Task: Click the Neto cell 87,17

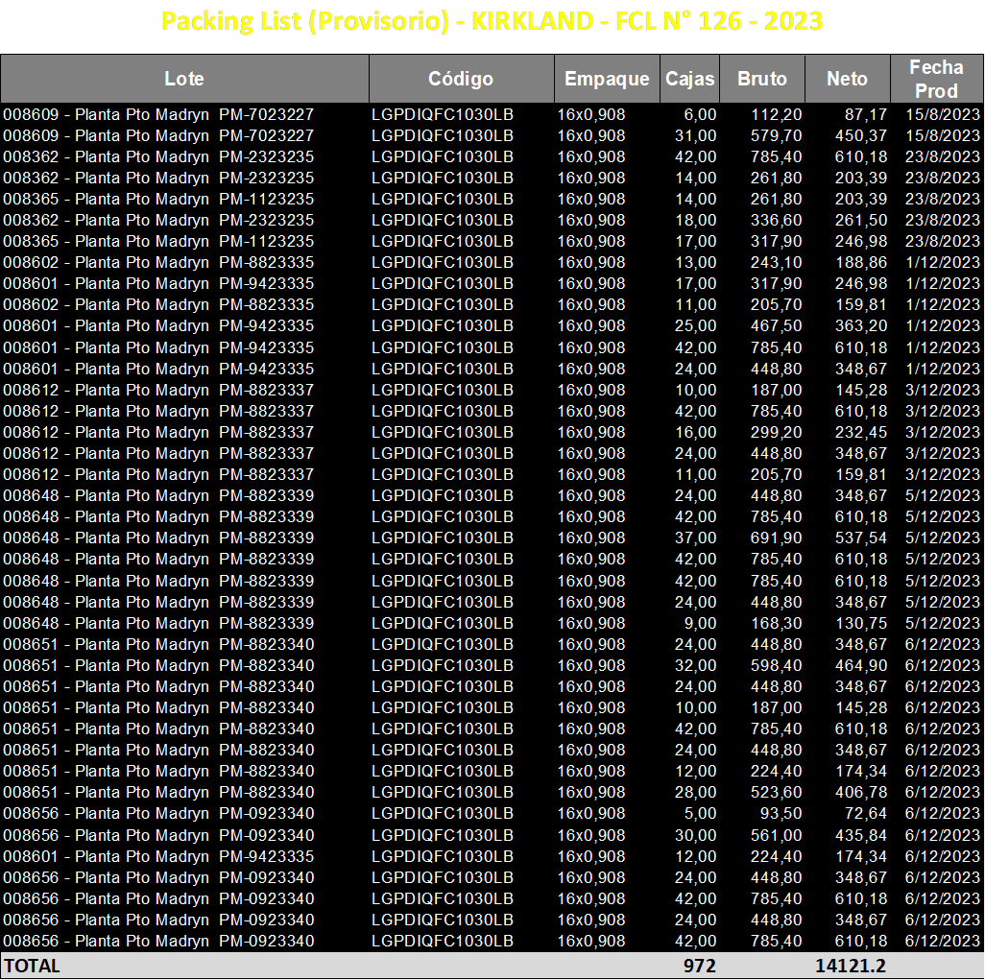Action: coord(866,114)
